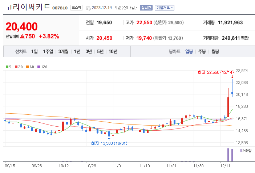255x173 pixels.
Task: Select the 3년 line chart tab
Action: (89, 51)
